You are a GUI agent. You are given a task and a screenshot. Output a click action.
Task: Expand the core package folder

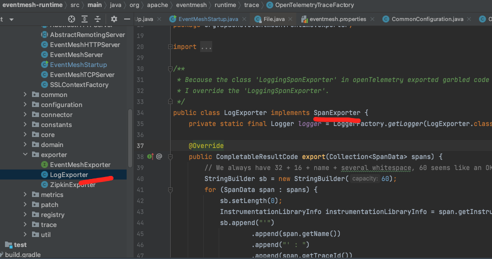pos(25,134)
